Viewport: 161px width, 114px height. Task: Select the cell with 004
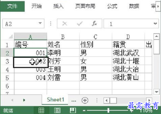coord(30,77)
